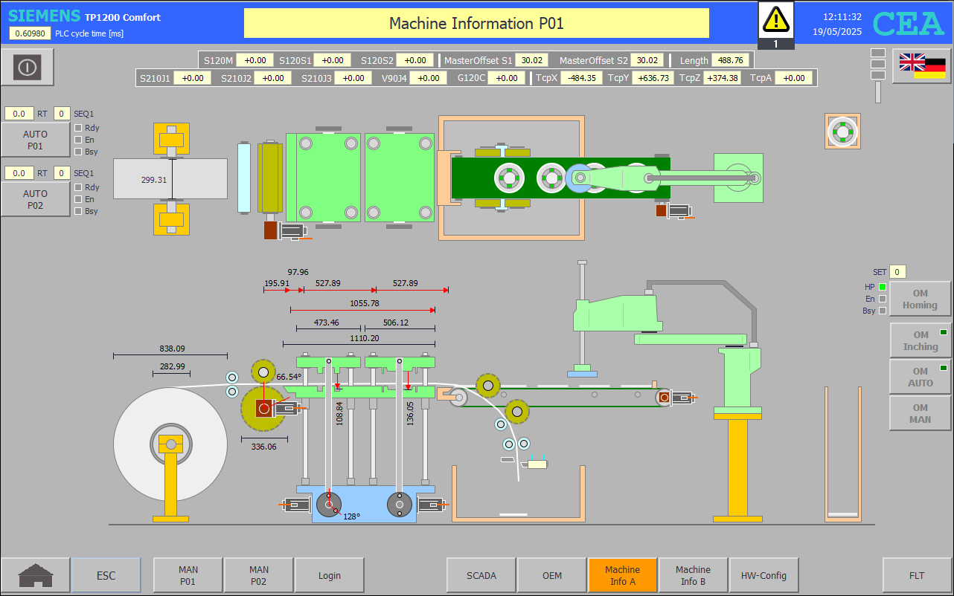Viewport: 954px width, 596px height.
Task: Toggle the HP homing status indicator
Action: click(x=883, y=287)
